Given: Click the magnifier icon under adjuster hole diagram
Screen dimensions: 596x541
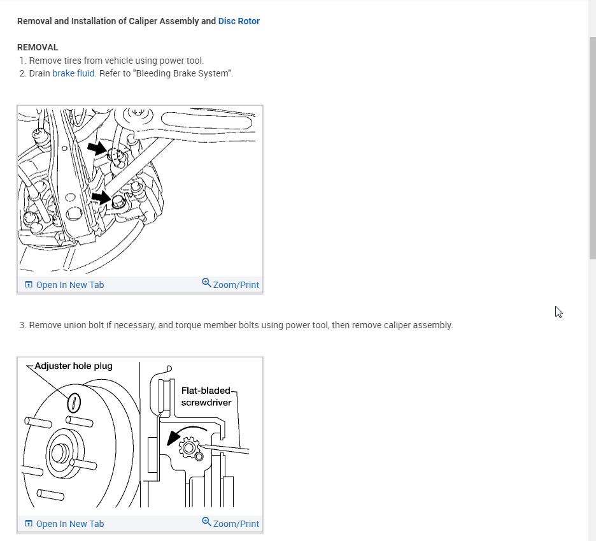Looking at the screenshot, I should coord(206,522).
